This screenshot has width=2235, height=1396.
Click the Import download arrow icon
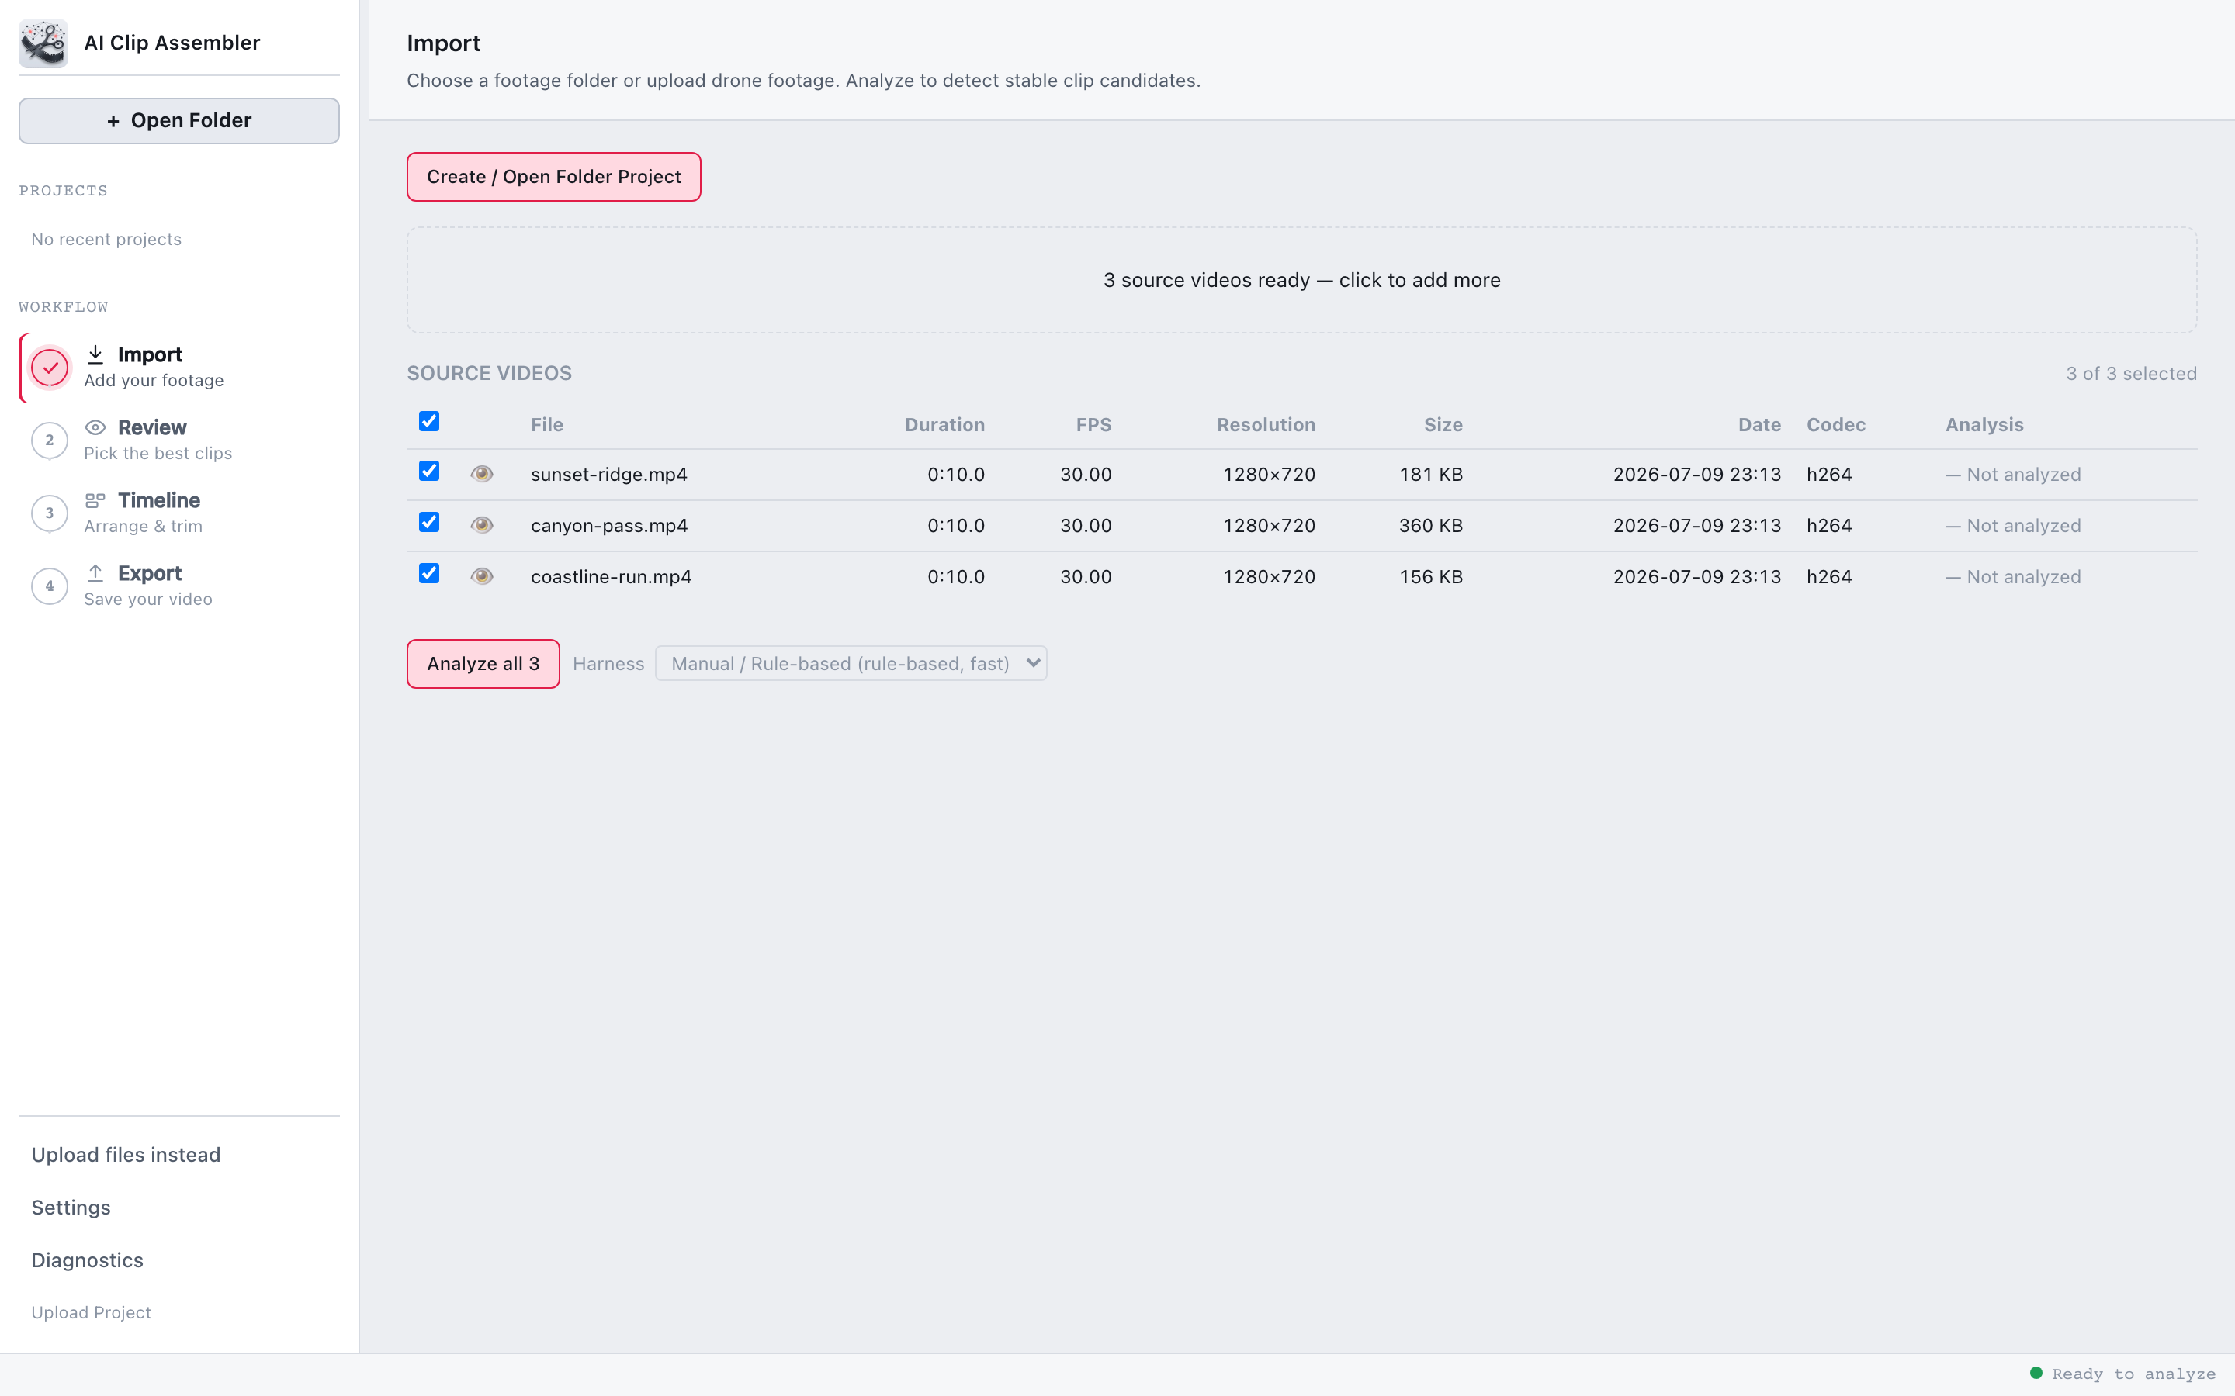(95, 354)
